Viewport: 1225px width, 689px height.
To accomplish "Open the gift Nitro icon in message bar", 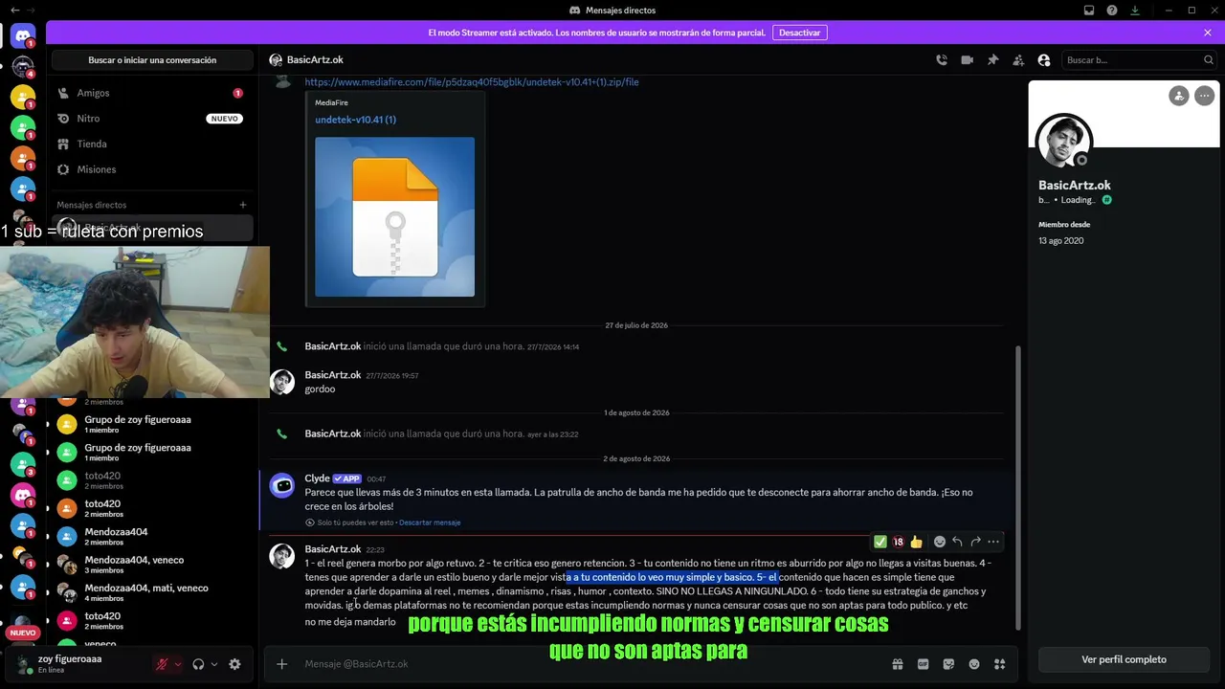I will [898, 664].
